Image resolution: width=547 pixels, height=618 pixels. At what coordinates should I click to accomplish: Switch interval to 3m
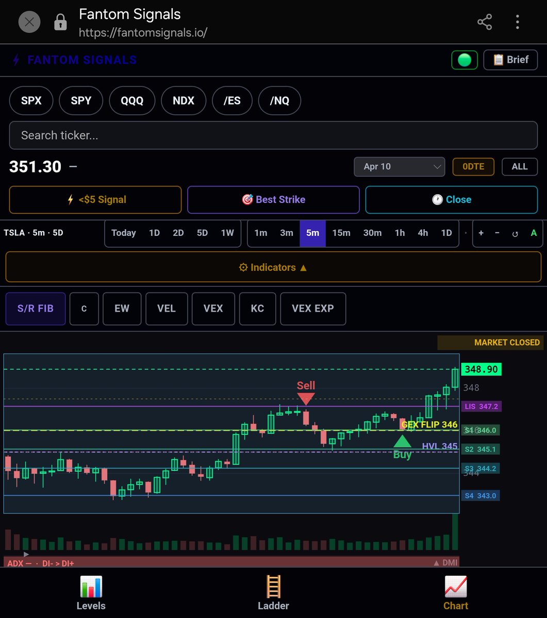287,233
